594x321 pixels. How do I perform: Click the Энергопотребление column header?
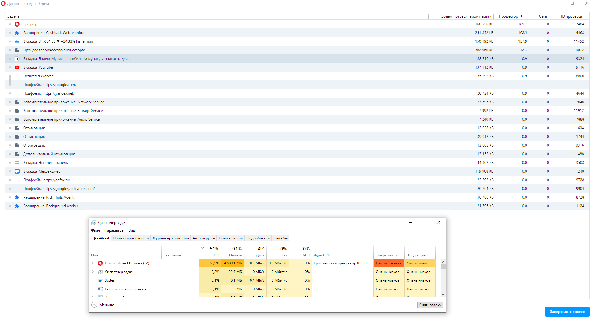(x=389, y=252)
